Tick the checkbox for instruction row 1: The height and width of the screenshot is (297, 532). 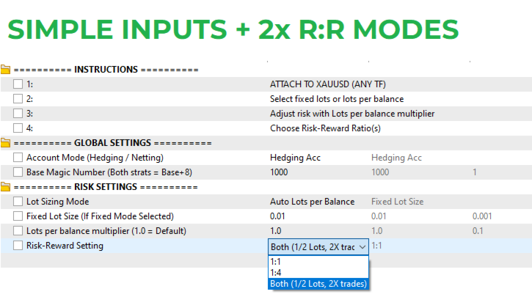click(x=18, y=84)
